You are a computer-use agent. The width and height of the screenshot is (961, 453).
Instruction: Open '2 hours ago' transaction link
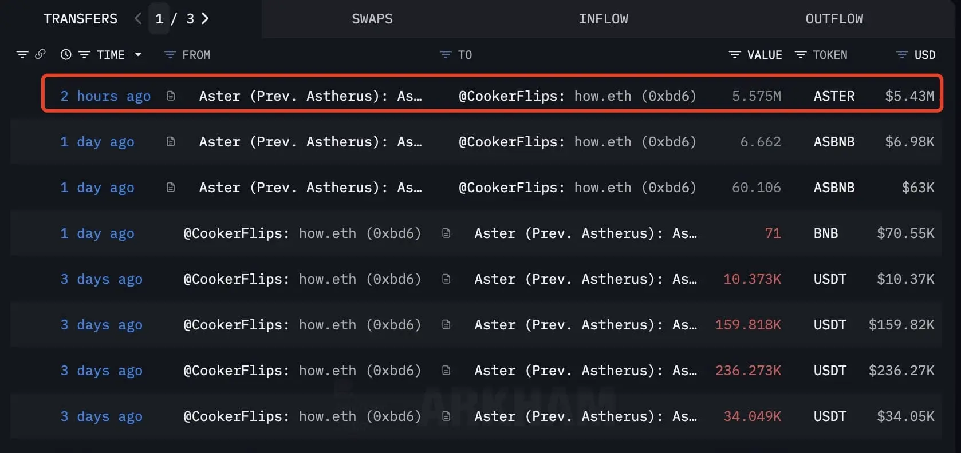coord(106,96)
